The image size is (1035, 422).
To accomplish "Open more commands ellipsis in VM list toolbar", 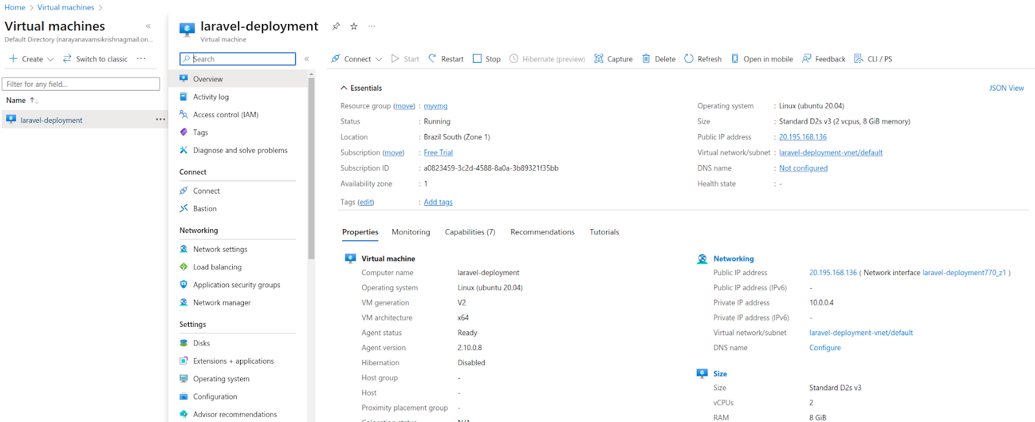I will [x=141, y=59].
